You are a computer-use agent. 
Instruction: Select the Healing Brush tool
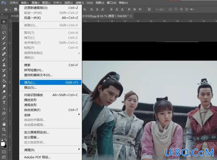point(4,54)
